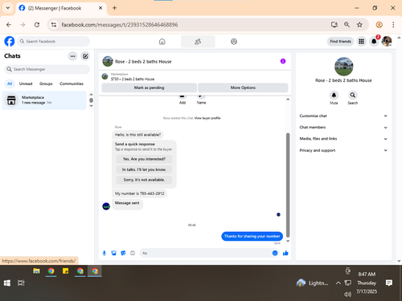
Task: Open a new browser tab
Action: [x=114, y=8]
